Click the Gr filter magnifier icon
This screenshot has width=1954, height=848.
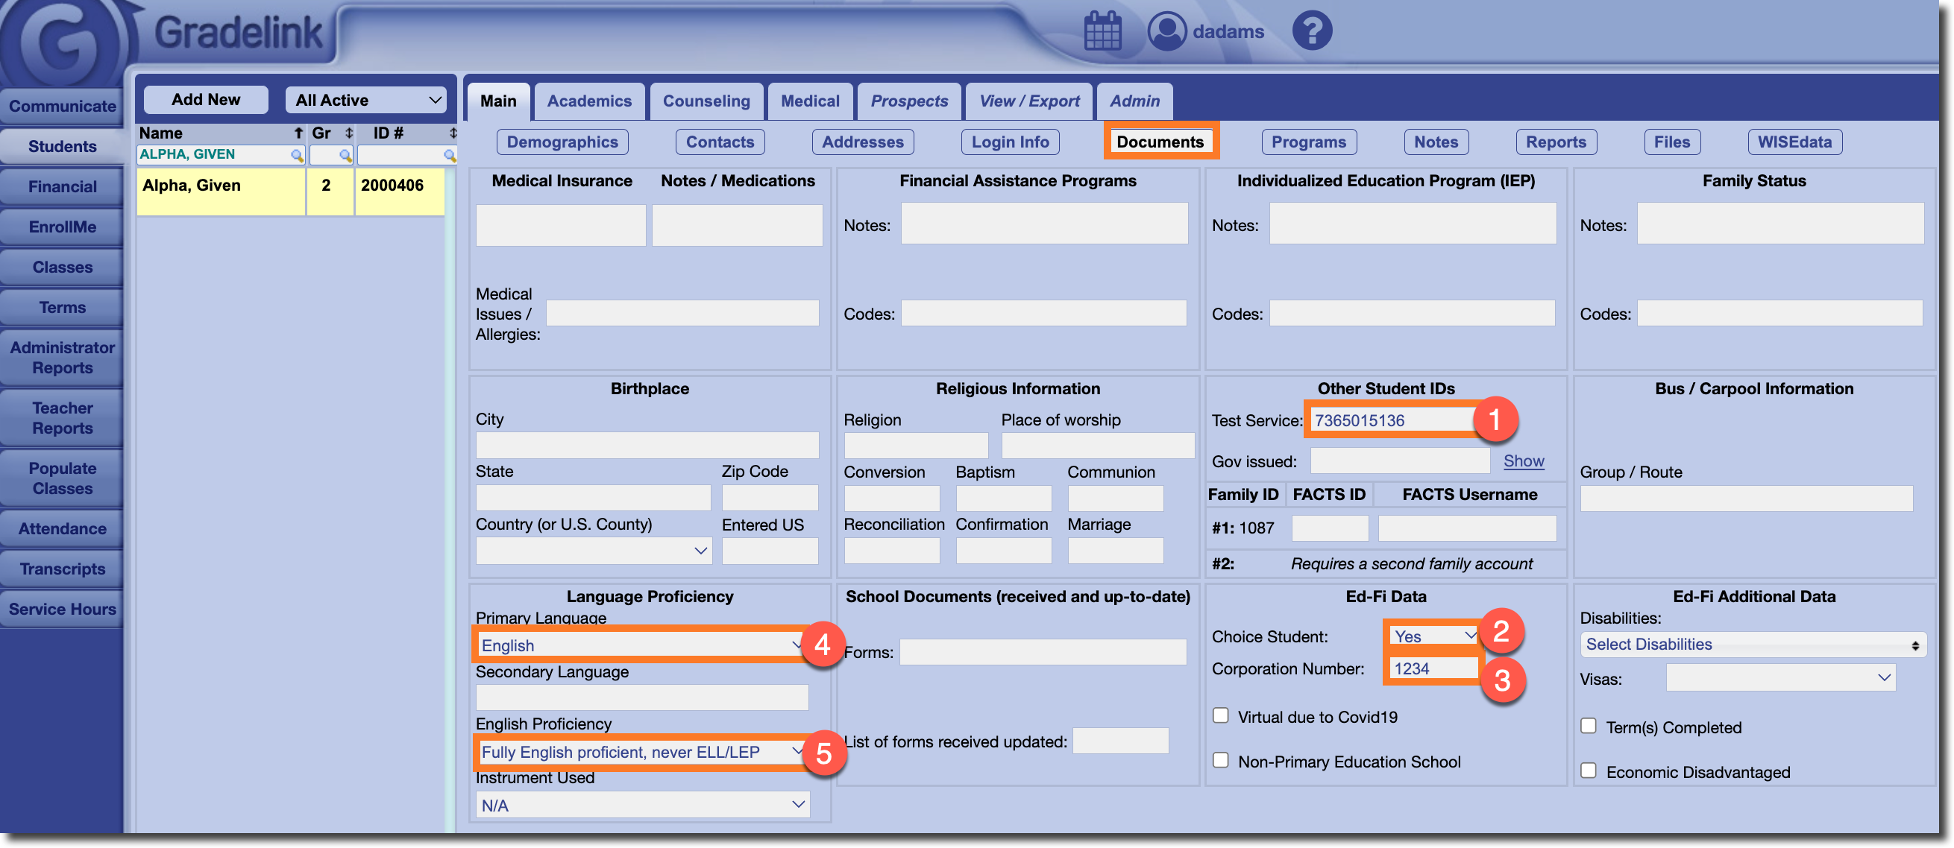click(x=345, y=154)
